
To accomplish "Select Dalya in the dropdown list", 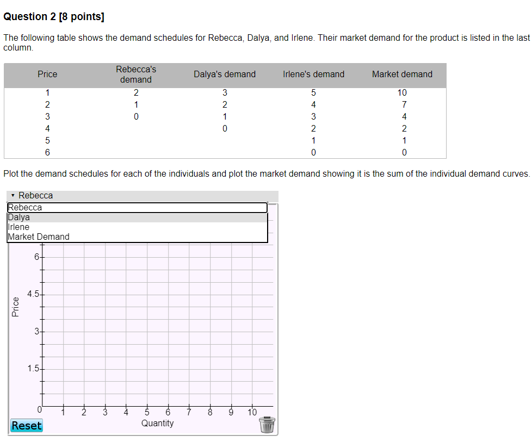I will coord(138,217).
